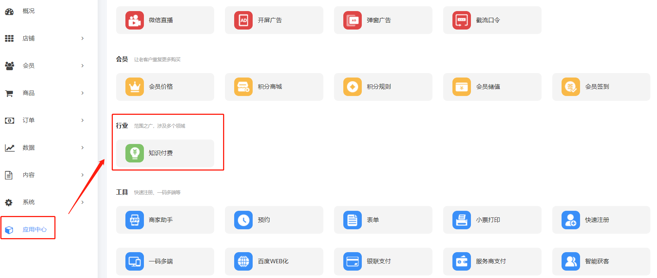This screenshot has height=278, width=657.
Task: Click the 预约 clock icon
Action: point(243,220)
